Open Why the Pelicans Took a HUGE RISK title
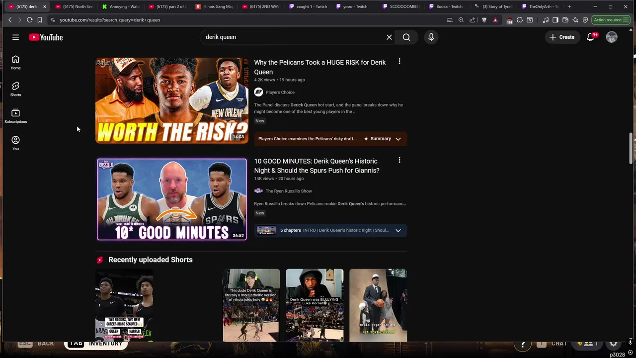Screen dimensions: 636x358 coord(320,67)
